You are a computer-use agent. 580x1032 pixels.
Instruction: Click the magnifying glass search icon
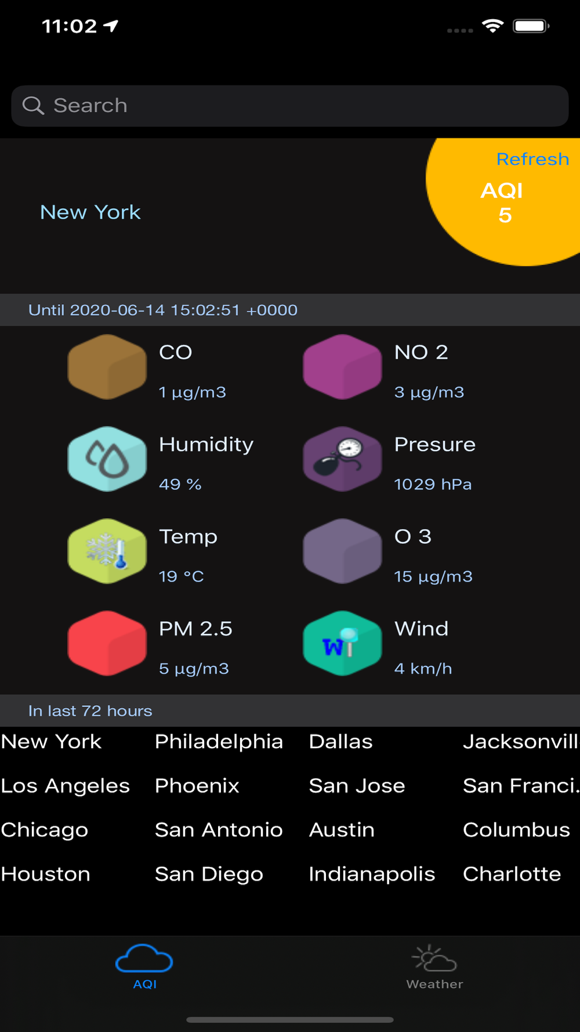click(x=33, y=106)
